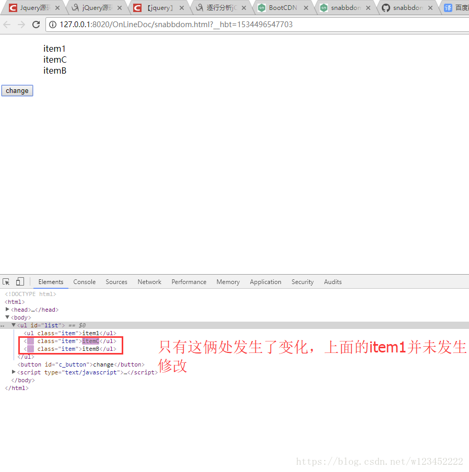469x472 pixels.
Task: Click the forward navigation arrow
Action: pos(21,23)
